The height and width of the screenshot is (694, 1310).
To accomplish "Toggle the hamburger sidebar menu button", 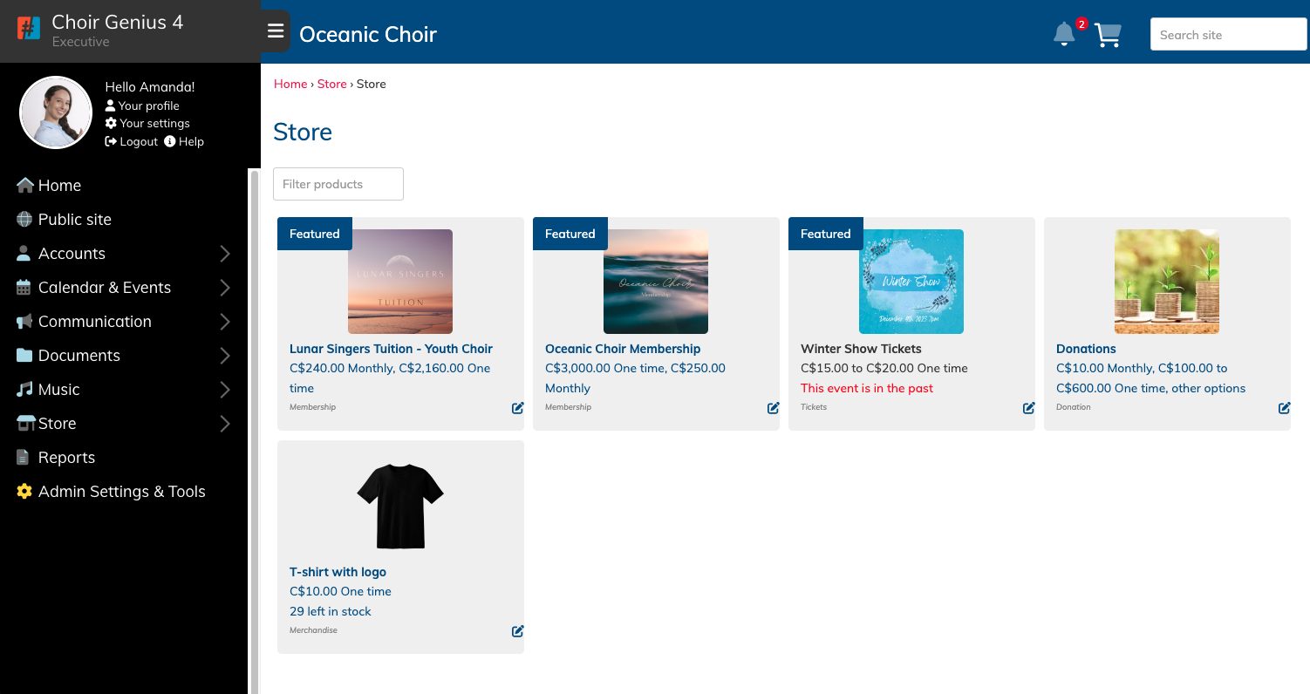I will coord(276,31).
